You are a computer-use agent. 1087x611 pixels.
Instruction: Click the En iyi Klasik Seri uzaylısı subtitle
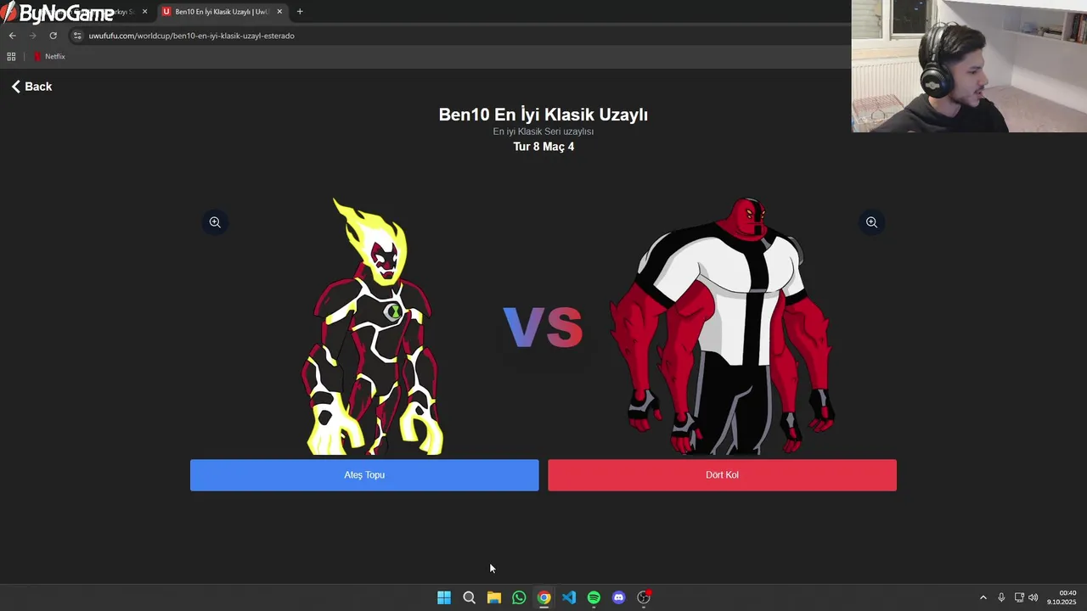[x=543, y=132]
